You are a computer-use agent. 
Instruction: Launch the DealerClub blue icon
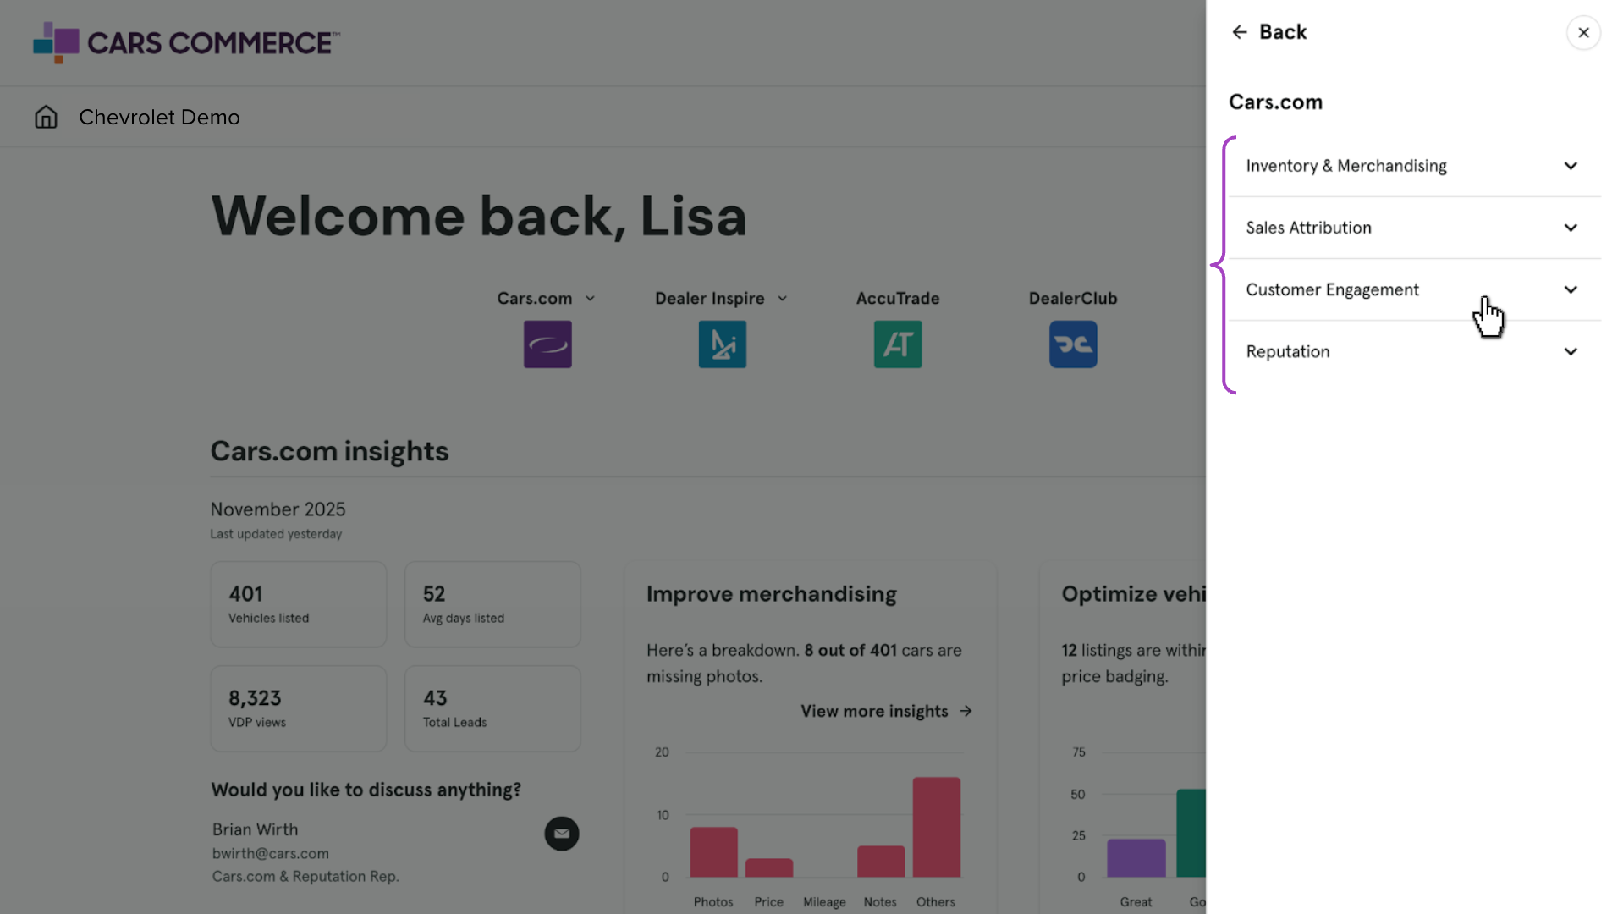coord(1073,344)
